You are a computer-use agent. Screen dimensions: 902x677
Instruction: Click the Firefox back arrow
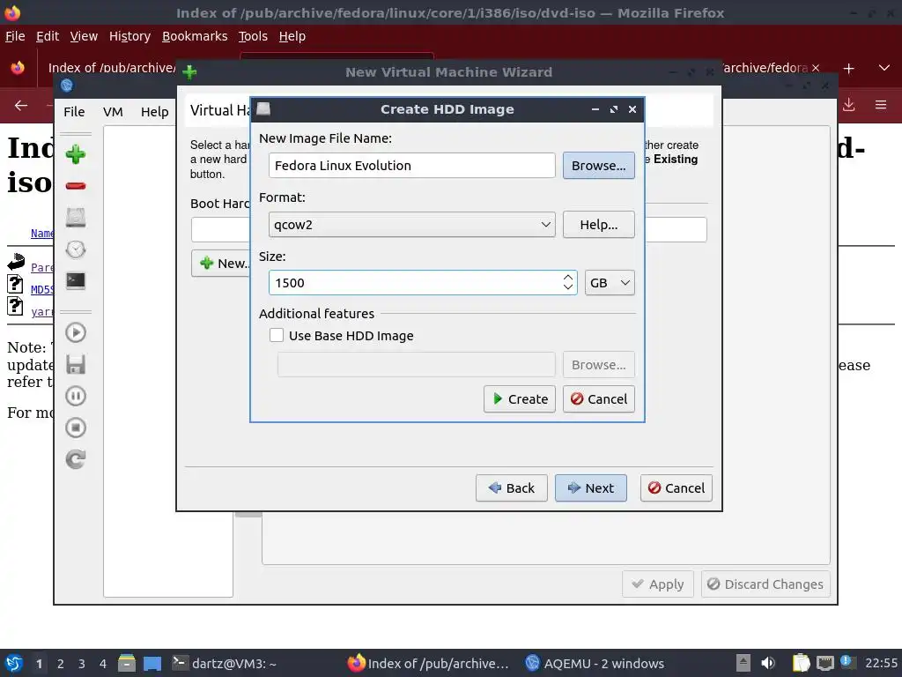coord(21,106)
